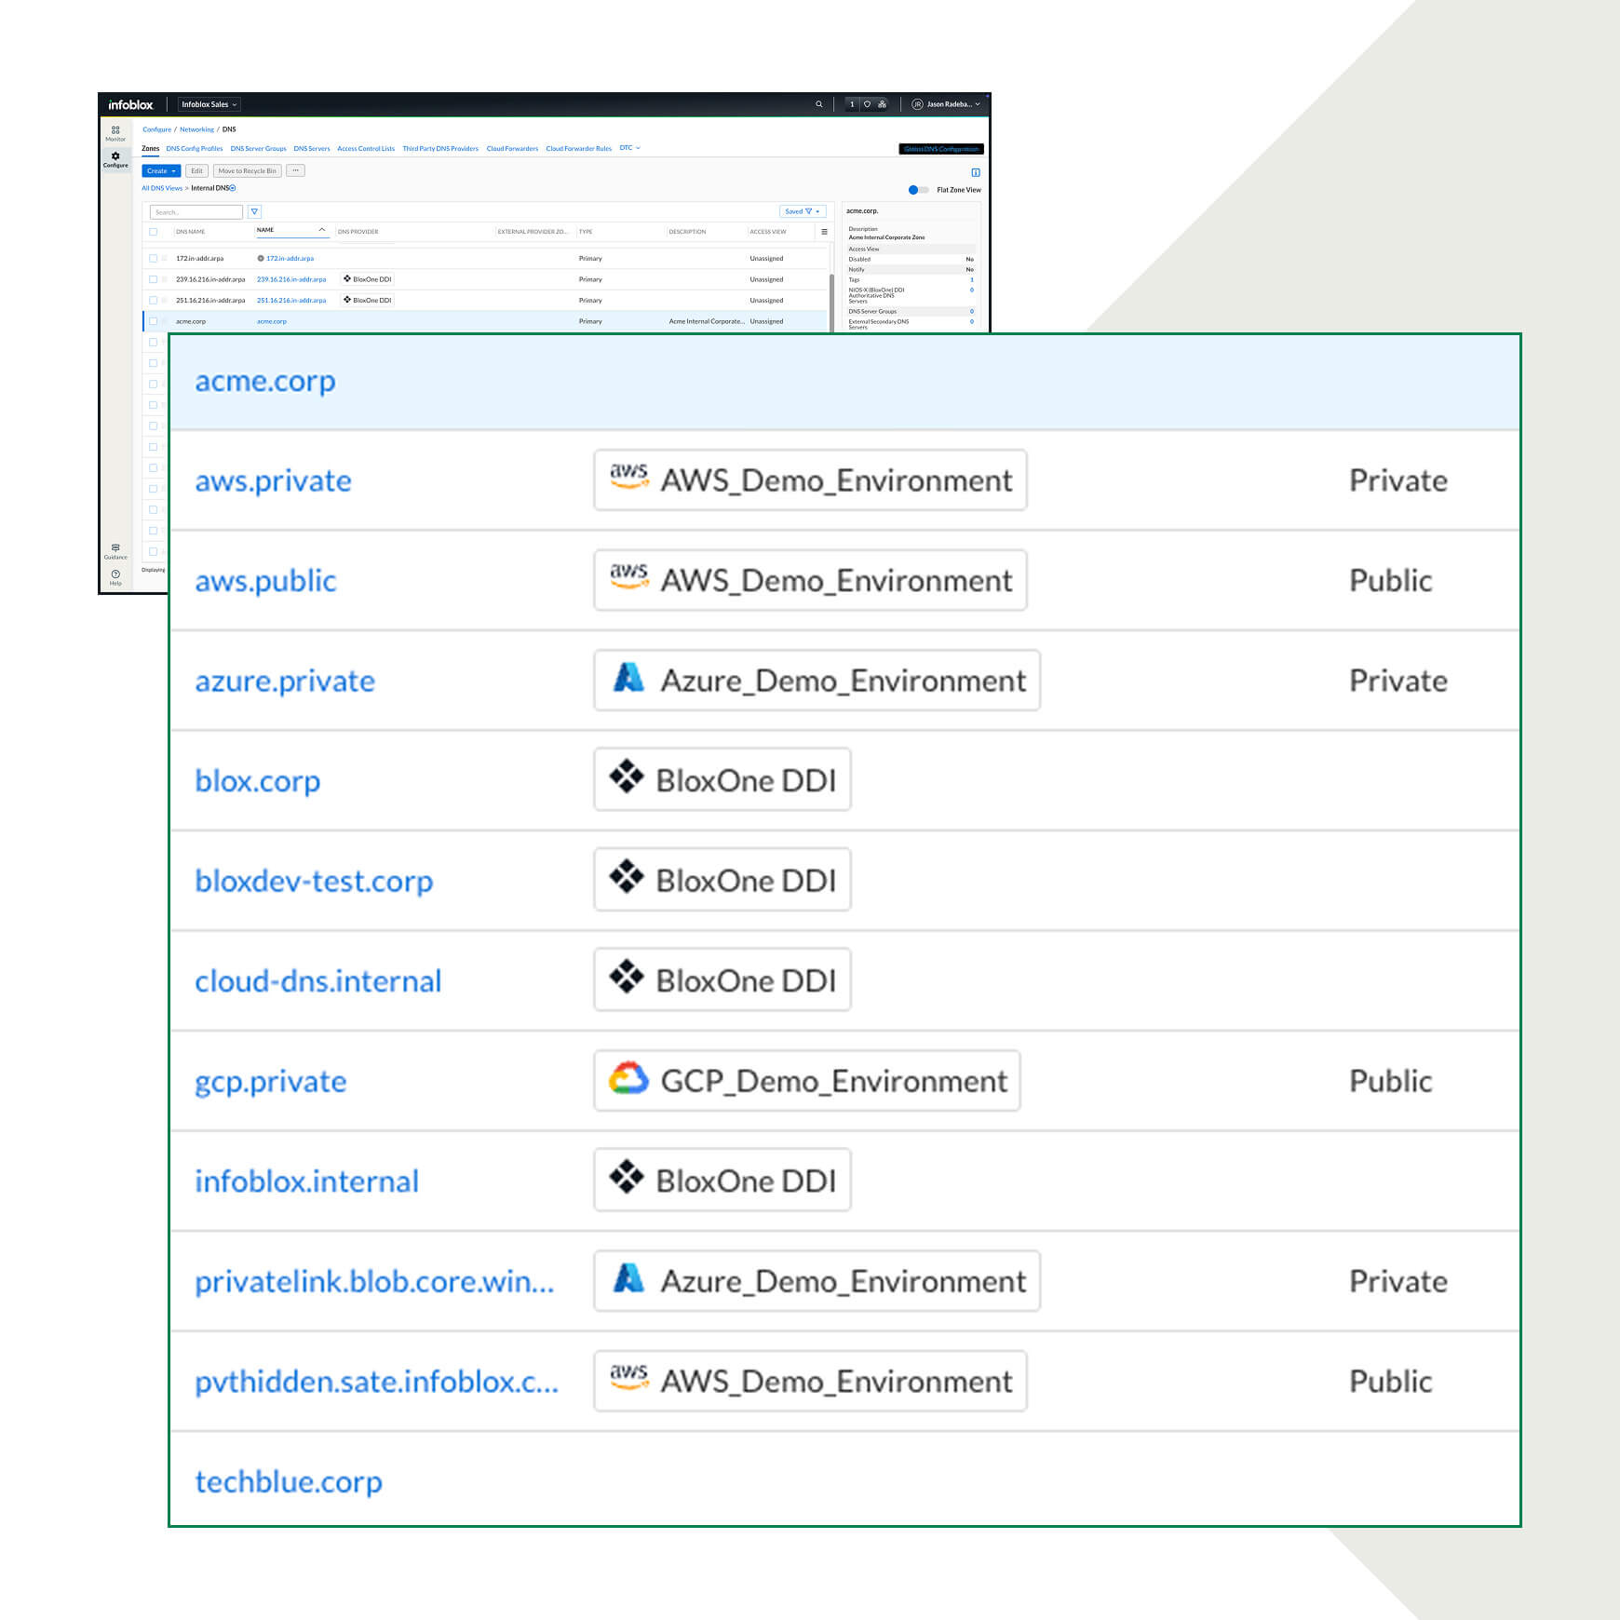
Task: Click the BloxOne DDI badge for 251.16.216.in-addr.arpa
Action: pyautogui.click(x=368, y=300)
